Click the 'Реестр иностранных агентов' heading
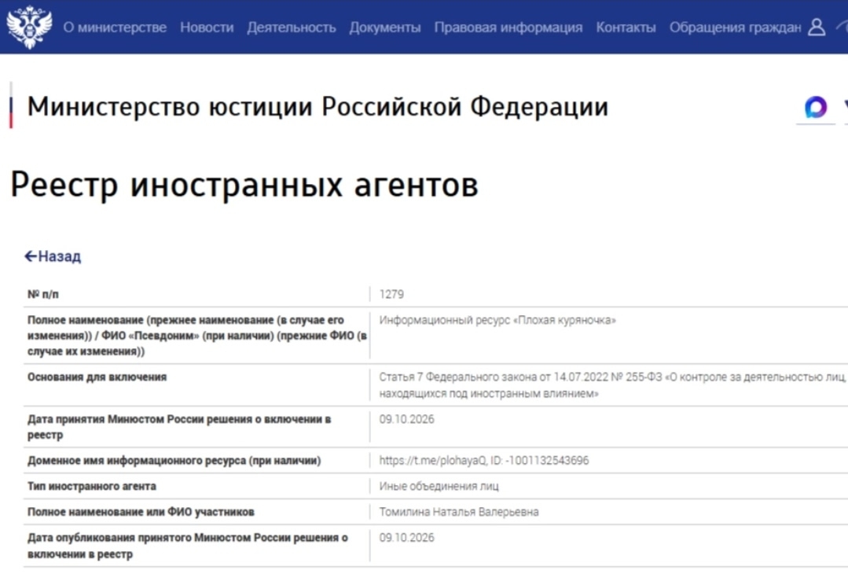The height and width of the screenshot is (574, 848). [244, 185]
